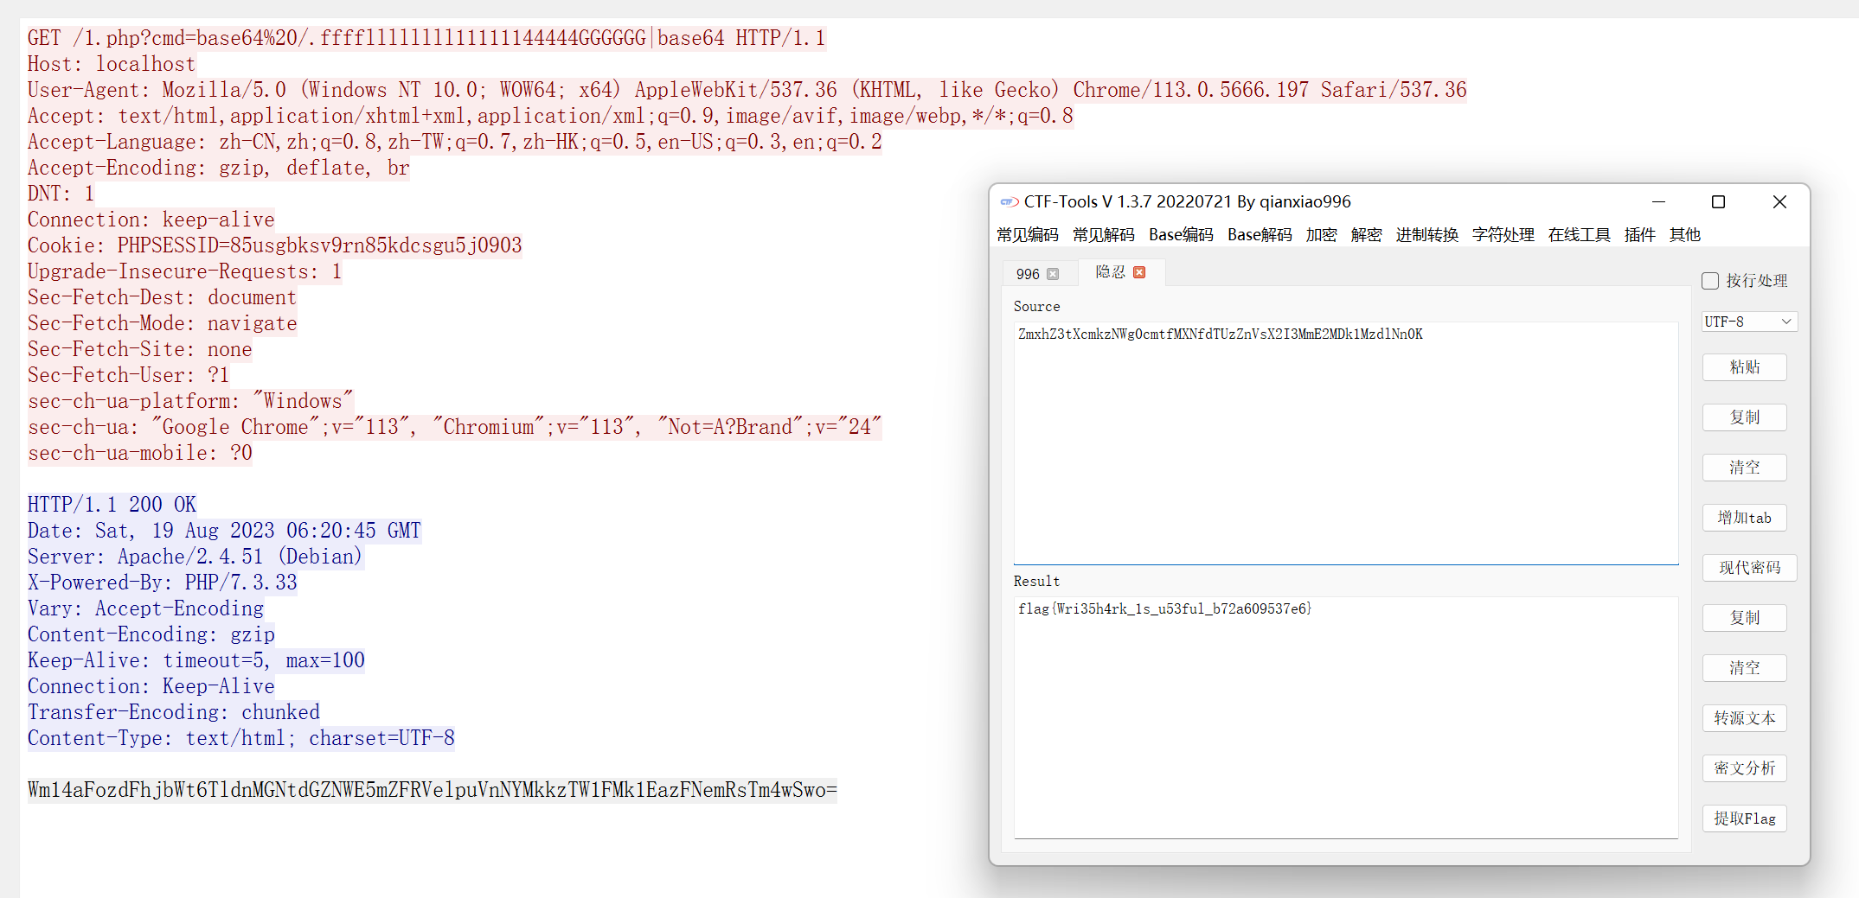Open the 字符处理 menu
Screen dimensions: 1859x898
click(x=1503, y=235)
